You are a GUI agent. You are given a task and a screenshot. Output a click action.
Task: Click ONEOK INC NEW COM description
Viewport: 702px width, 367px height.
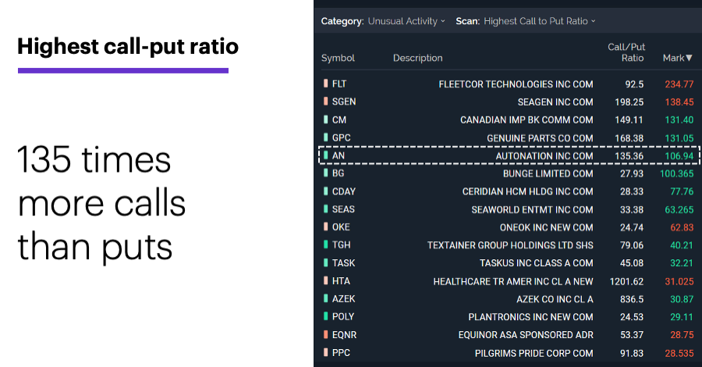pyautogui.click(x=546, y=228)
